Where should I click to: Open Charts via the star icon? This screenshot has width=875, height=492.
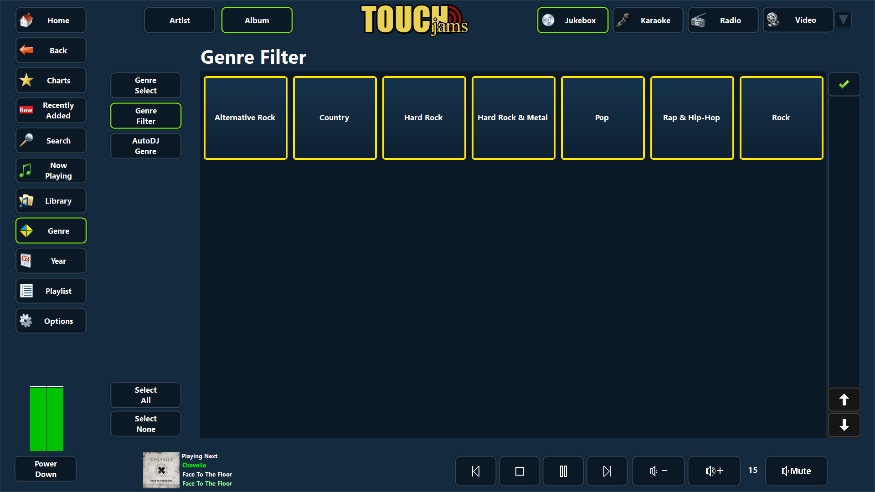pyautogui.click(x=26, y=80)
